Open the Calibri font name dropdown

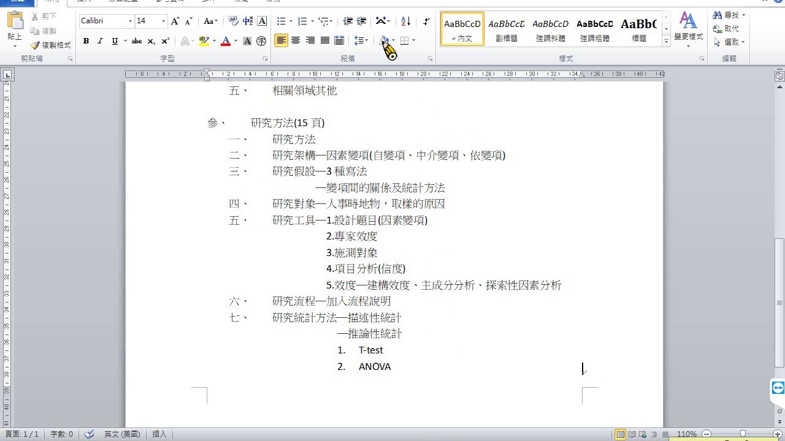[x=130, y=21]
